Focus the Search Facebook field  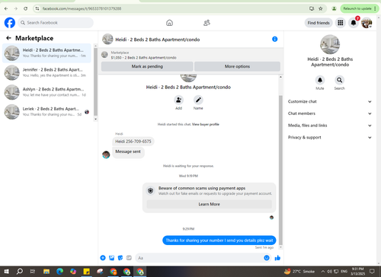click(x=56, y=23)
